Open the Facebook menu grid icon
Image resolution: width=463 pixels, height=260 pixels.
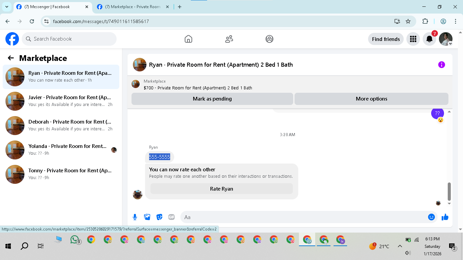pos(413,39)
